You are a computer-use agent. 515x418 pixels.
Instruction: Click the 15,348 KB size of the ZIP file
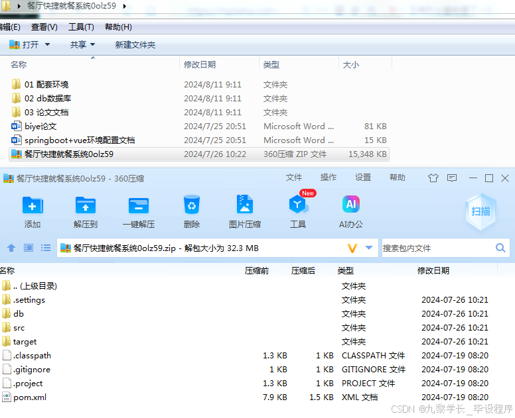368,154
